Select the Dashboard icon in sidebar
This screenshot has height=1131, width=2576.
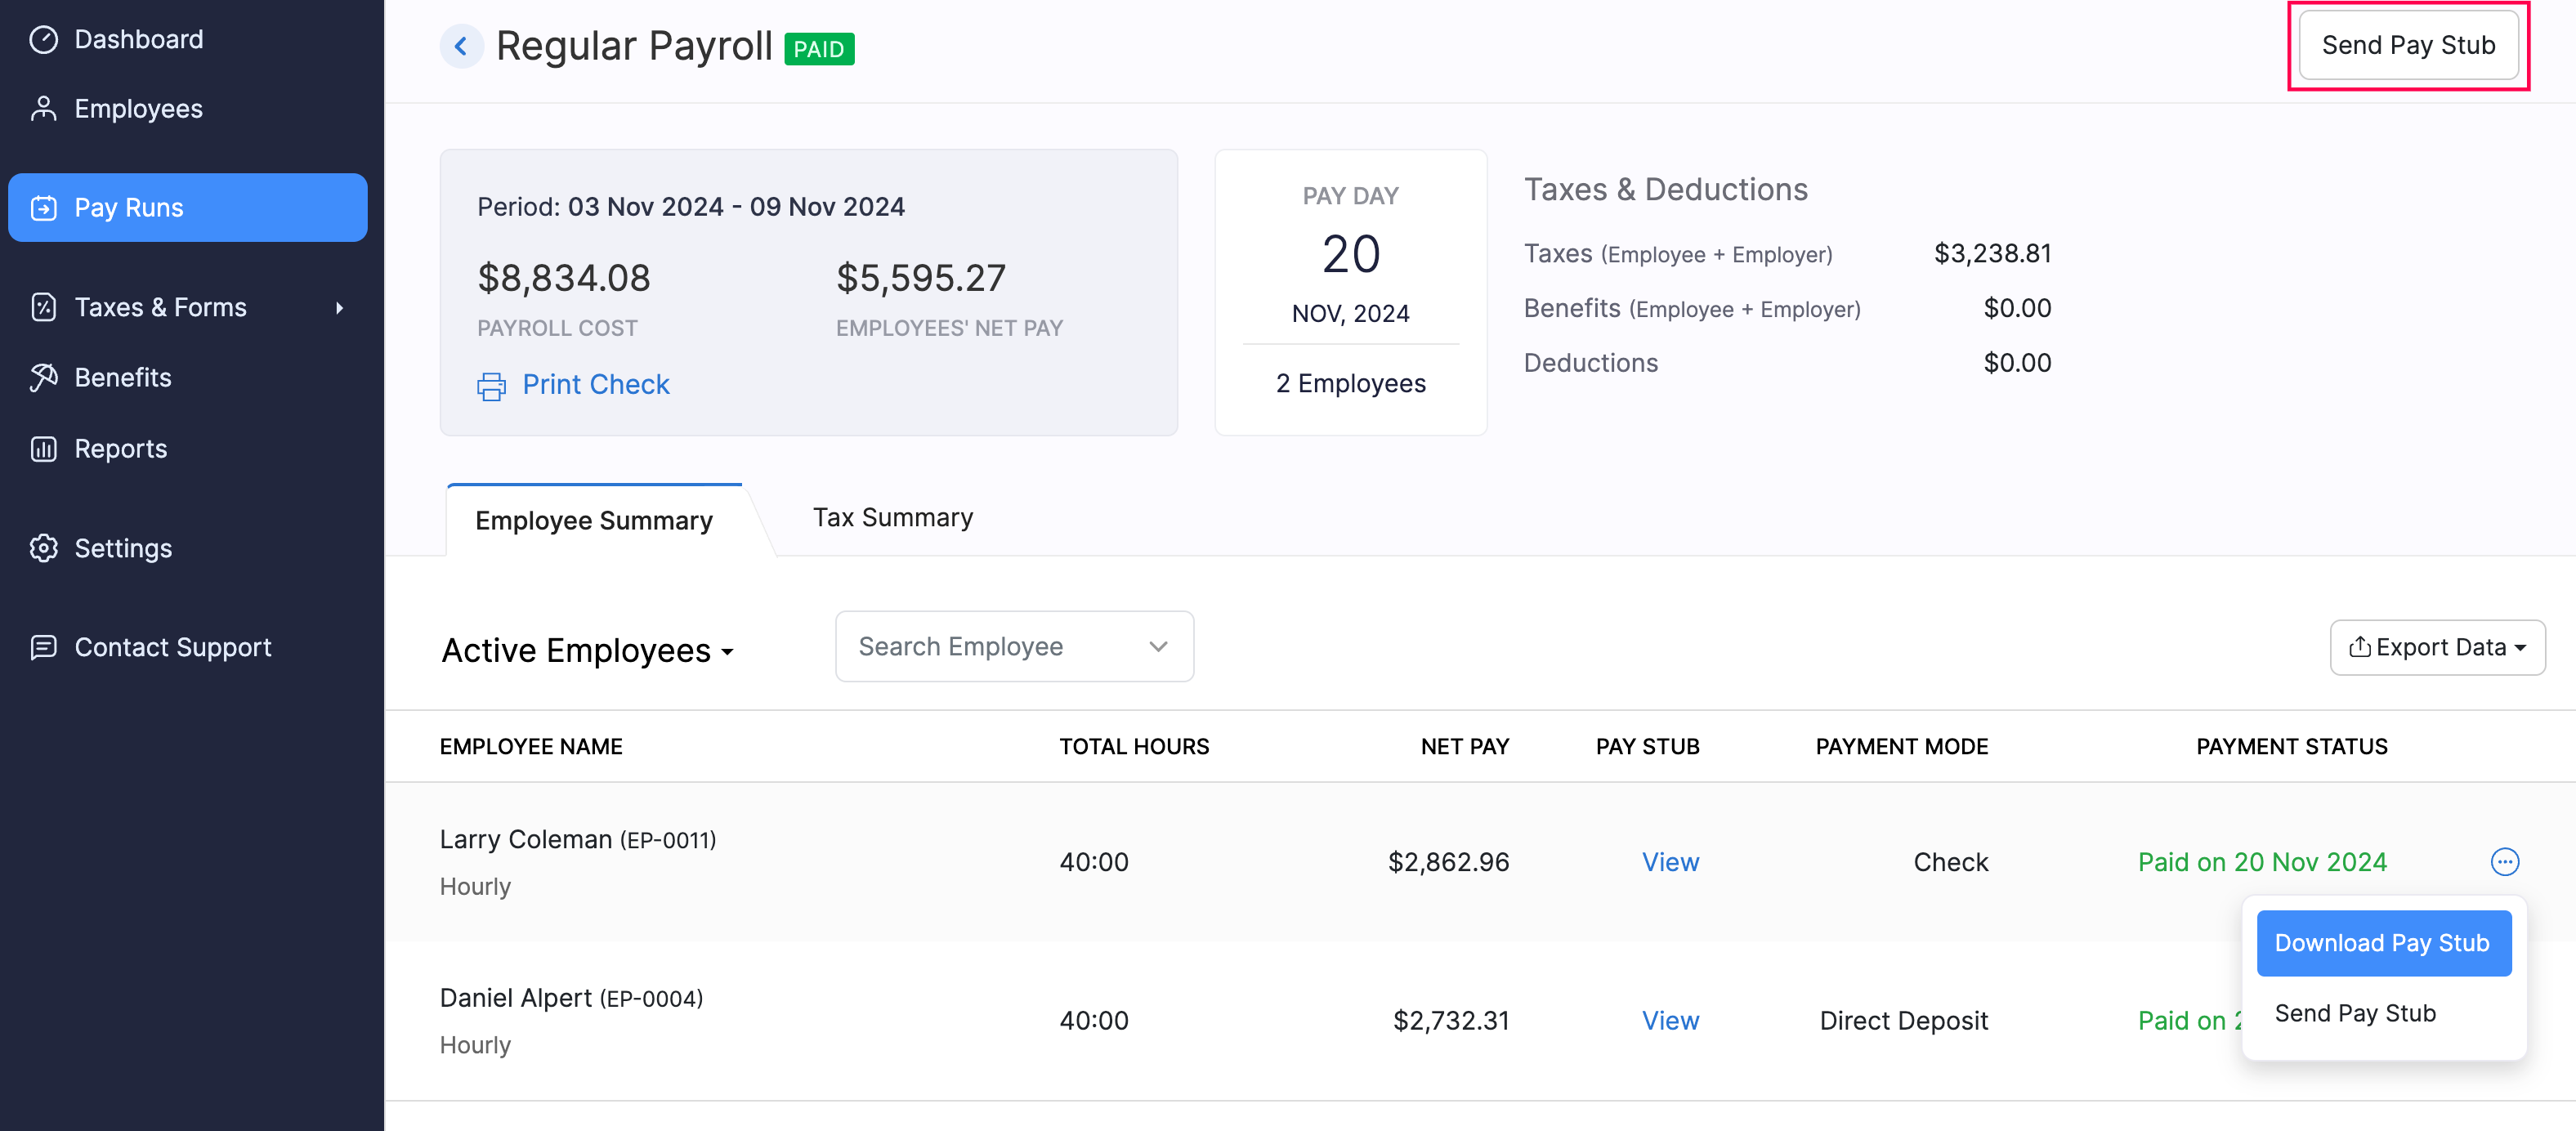(x=44, y=38)
